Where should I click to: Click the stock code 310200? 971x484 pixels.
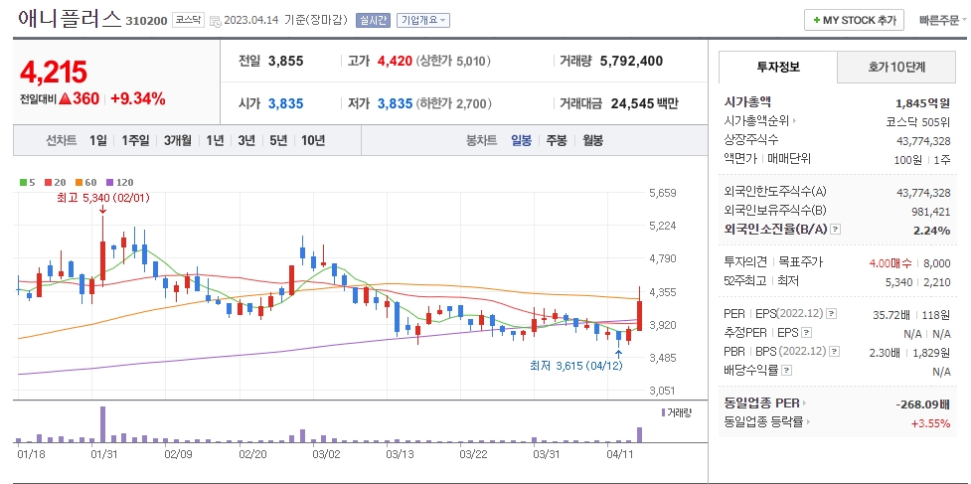click(x=146, y=21)
